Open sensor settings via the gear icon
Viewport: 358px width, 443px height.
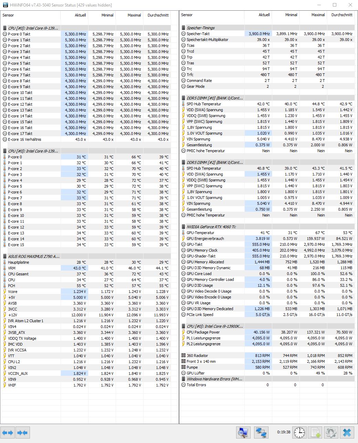tap(331, 433)
